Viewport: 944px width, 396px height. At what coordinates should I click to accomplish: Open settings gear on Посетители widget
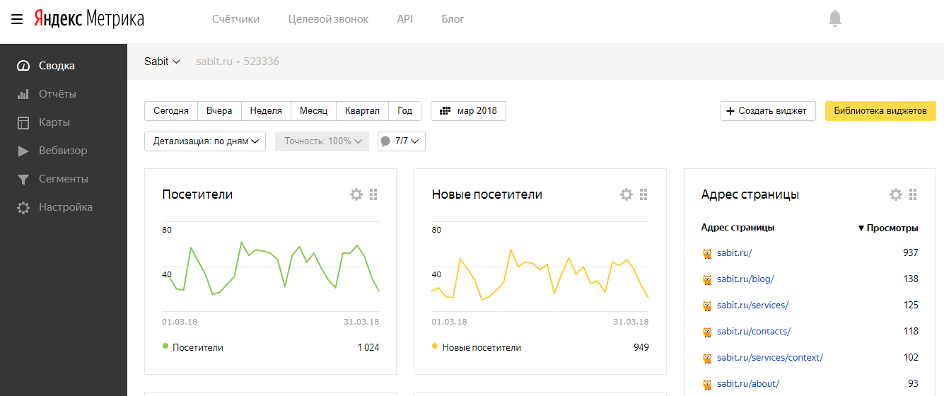tap(356, 194)
